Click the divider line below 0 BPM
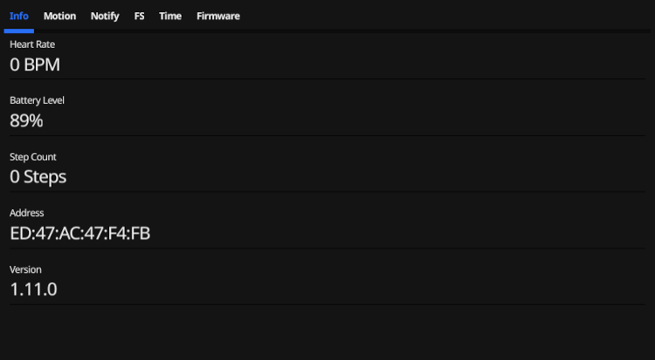Viewport: 655px width, 360px height. coord(327,79)
